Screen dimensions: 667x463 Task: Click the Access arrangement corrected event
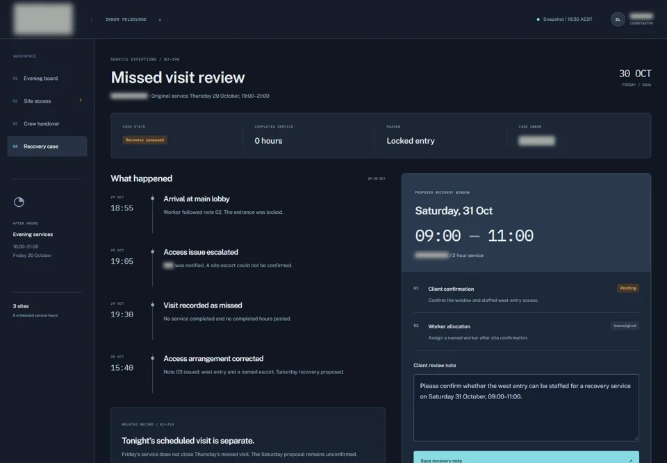pyautogui.click(x=213, y=358)
